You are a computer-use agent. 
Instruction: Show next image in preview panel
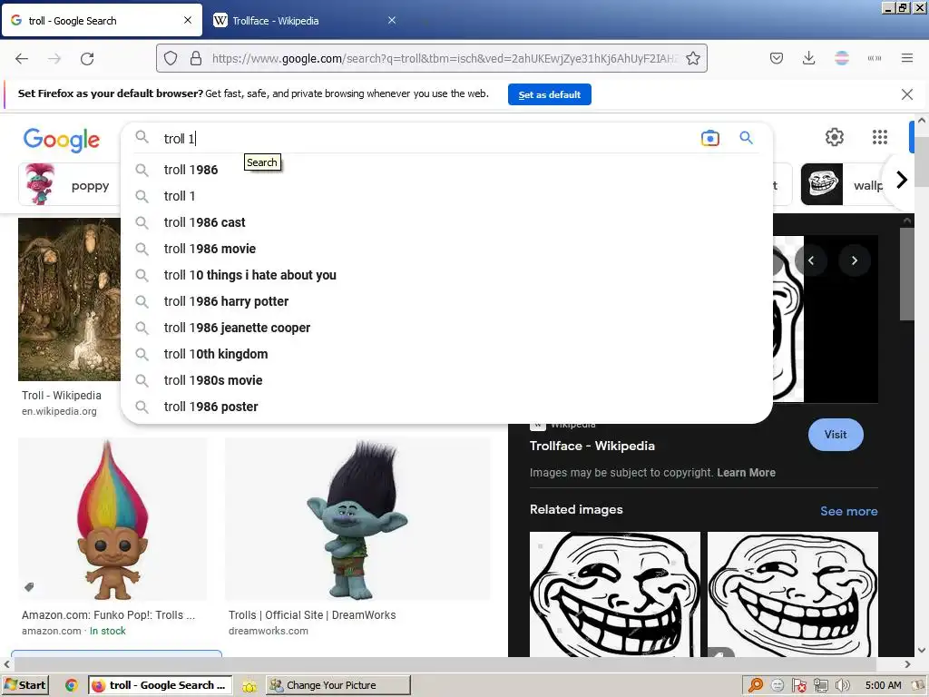tap(855, 260)
